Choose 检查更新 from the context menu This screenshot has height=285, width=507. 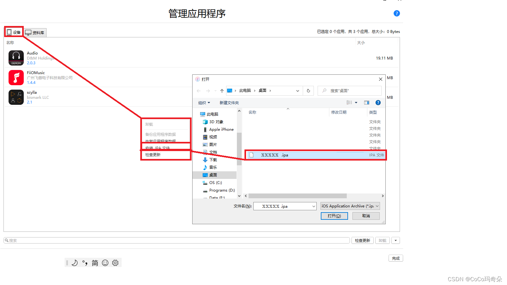click(x=153, y=155)
